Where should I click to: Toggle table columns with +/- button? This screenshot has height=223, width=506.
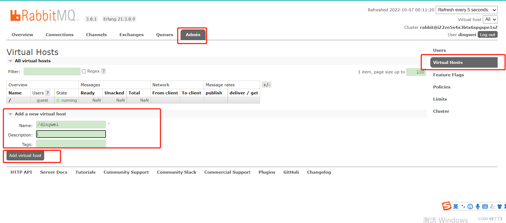coord(266,85)
